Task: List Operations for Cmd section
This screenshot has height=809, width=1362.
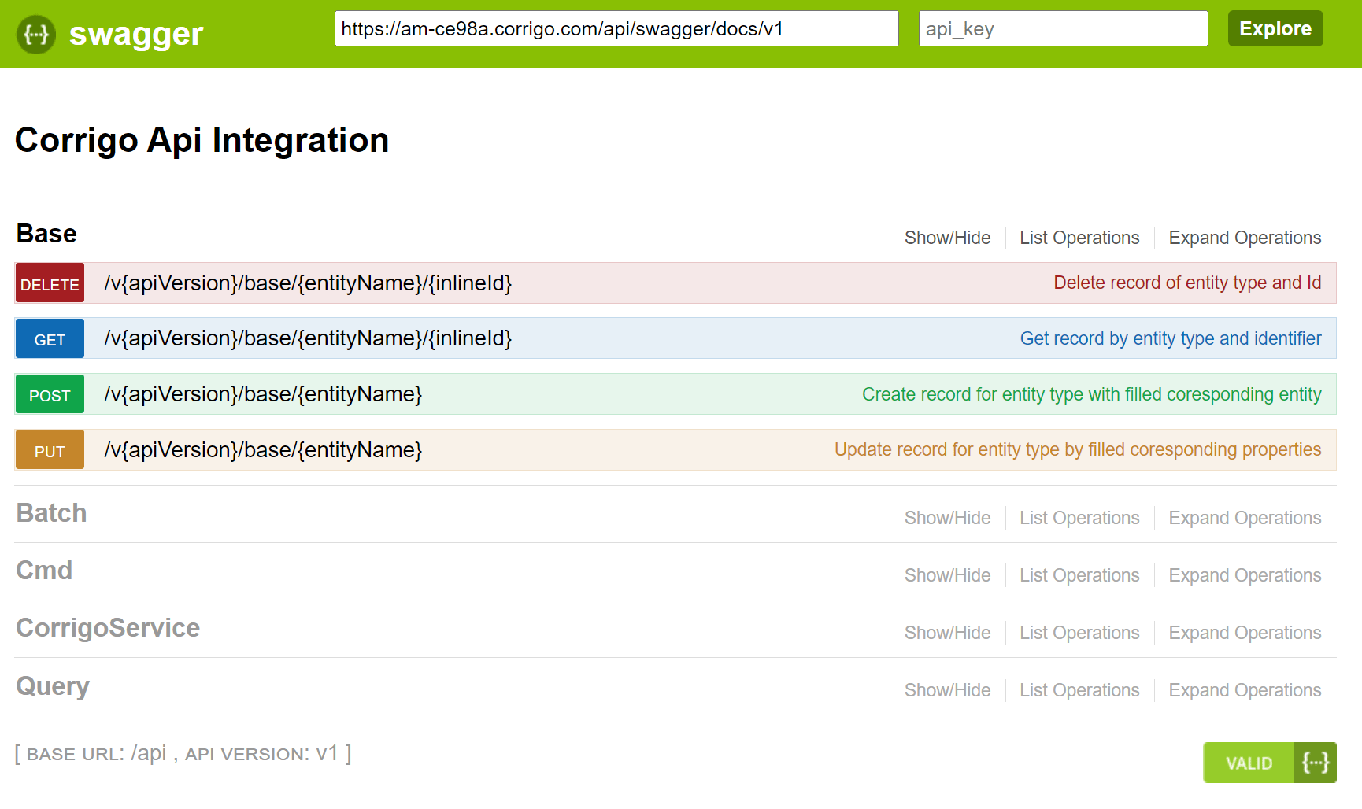Action: (x=1079, y=575)
